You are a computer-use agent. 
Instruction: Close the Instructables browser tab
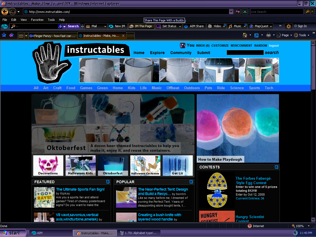point(123,36)
